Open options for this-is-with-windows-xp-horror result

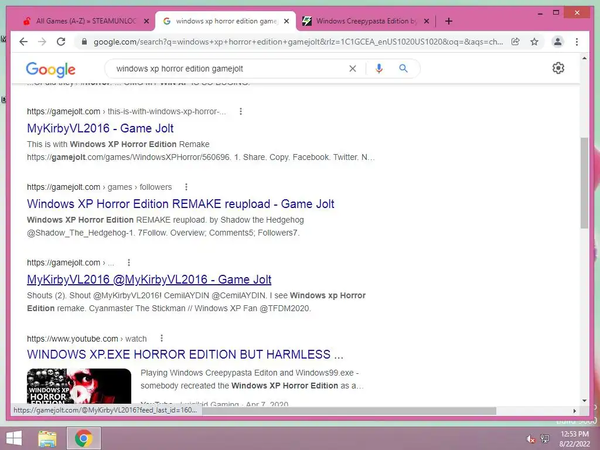coord(241,111)
